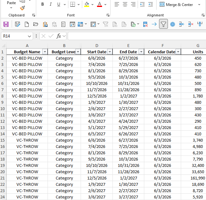Click the Borders icon
206x200 pixels.
point(72,4)
